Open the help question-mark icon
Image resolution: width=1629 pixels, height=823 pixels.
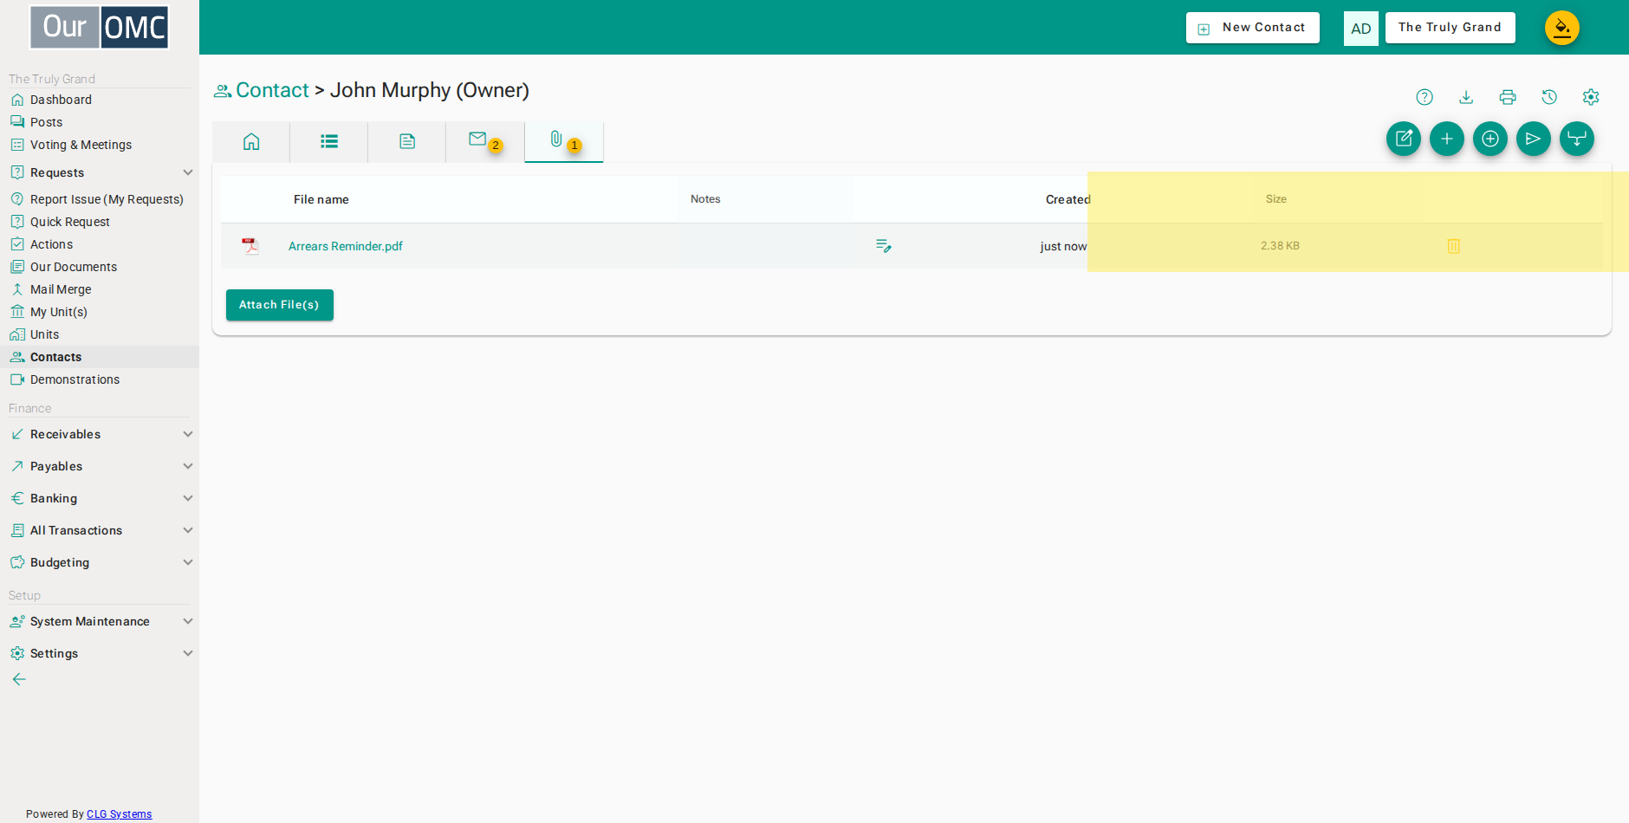pyautogui.click(x=1425, y=97)
